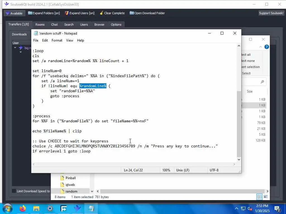Show hidden tray icons chevron

tap(236, 208)
